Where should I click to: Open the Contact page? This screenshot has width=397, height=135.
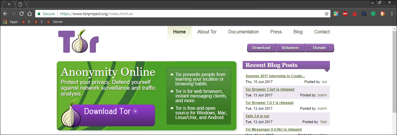[x=322, y=32]
